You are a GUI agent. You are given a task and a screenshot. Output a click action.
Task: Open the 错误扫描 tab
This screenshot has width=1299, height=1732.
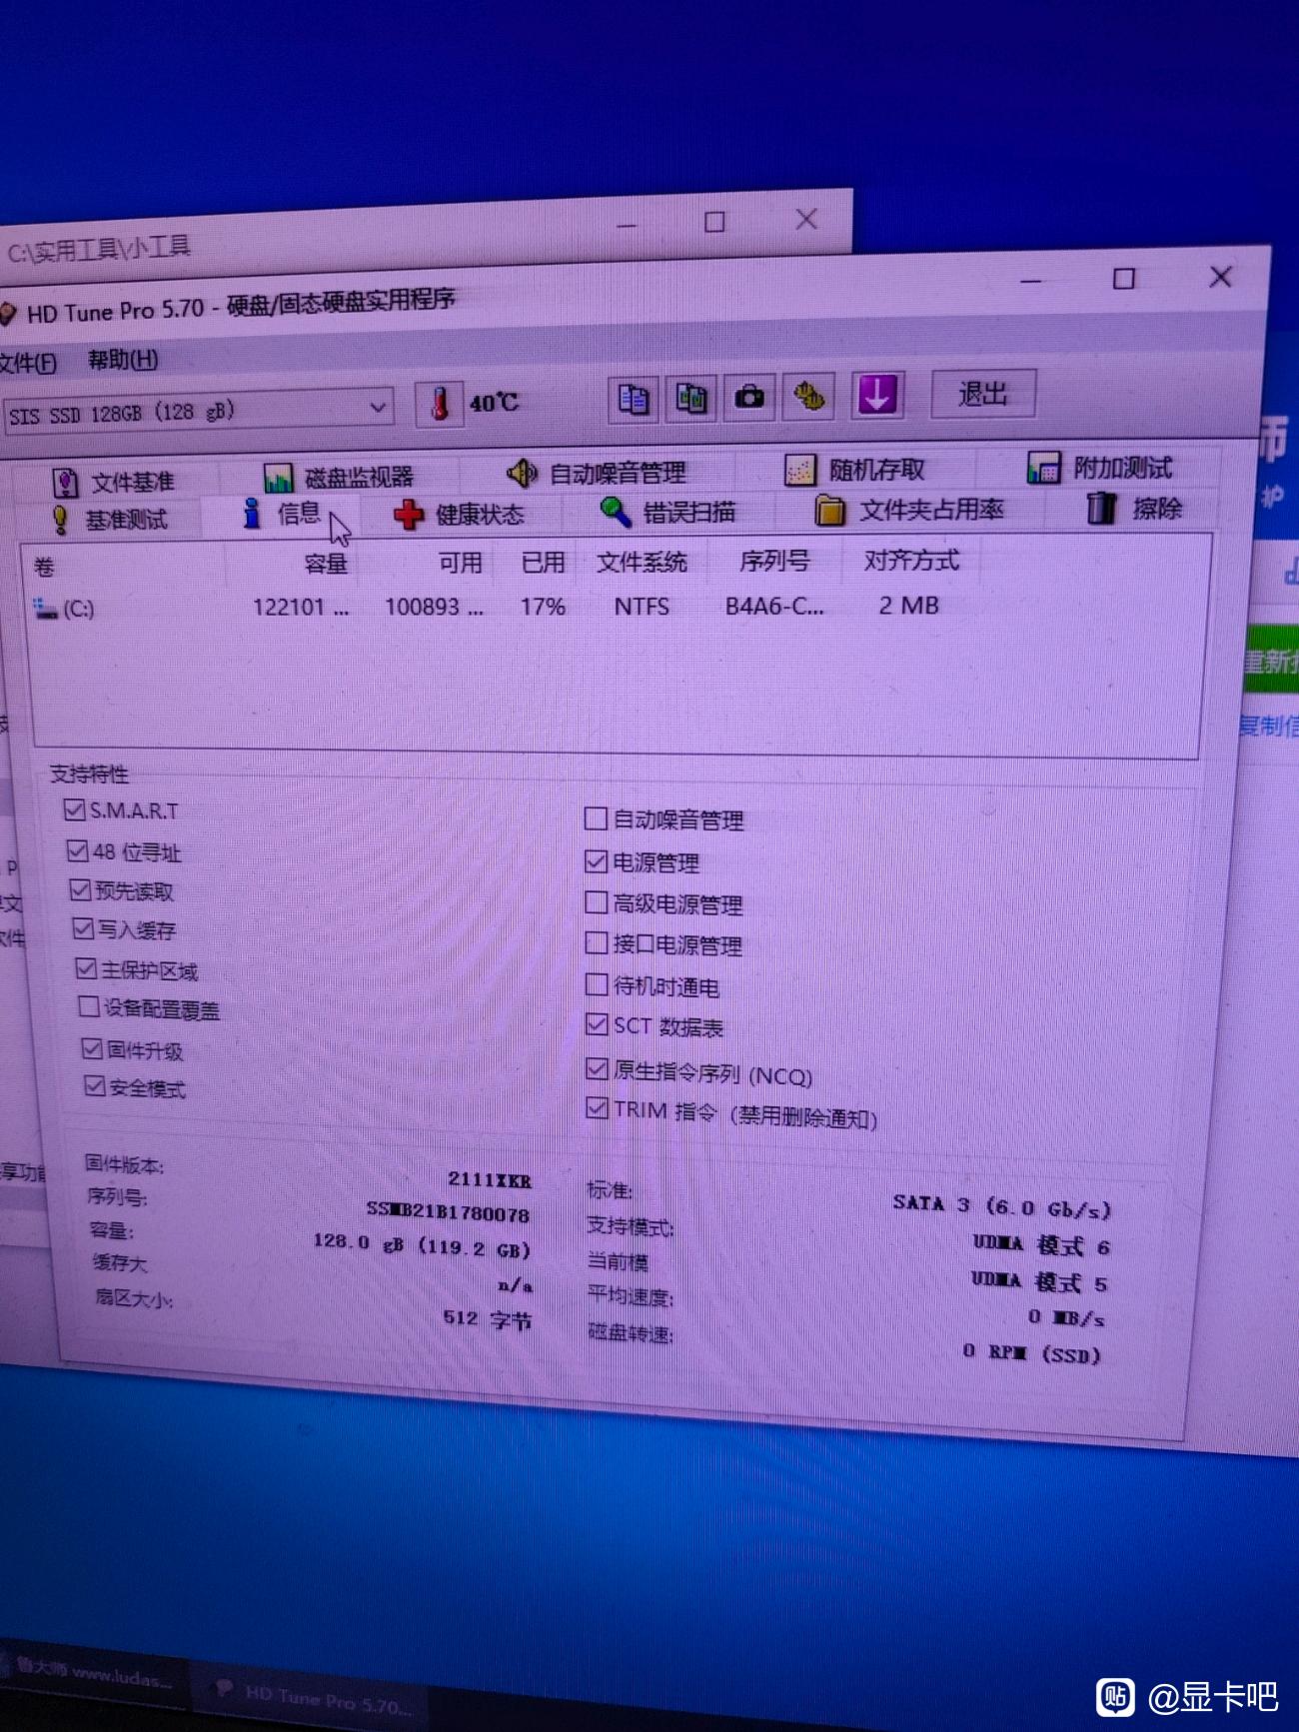667,513
